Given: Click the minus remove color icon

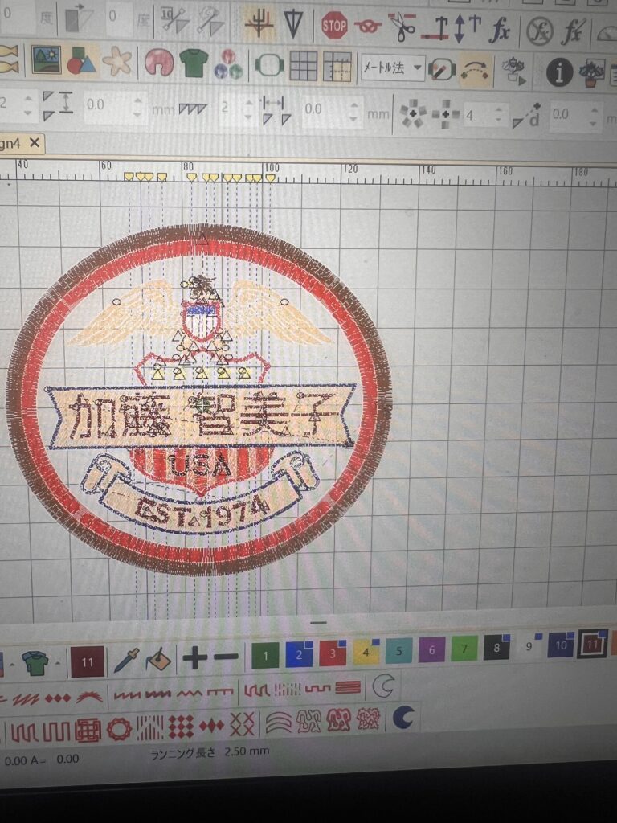Looking at the screenshot, I should coord(226,657).
